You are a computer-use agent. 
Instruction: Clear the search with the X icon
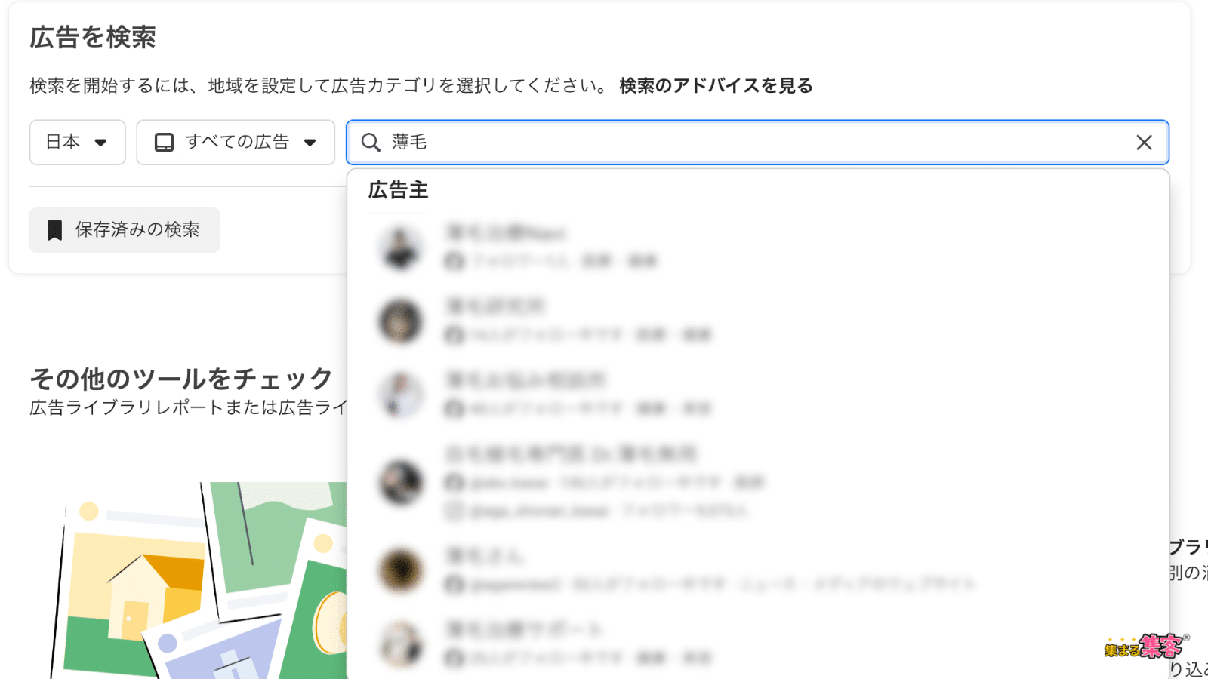[x=1144, y=142]
